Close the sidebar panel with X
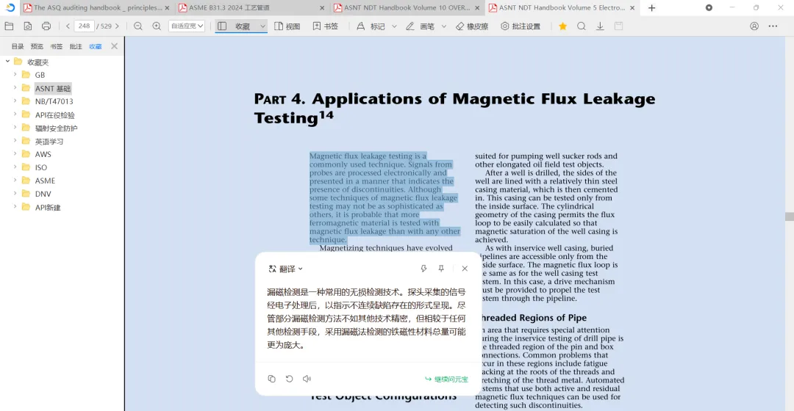This screenshot has height=411, width=794. (115, 46)
